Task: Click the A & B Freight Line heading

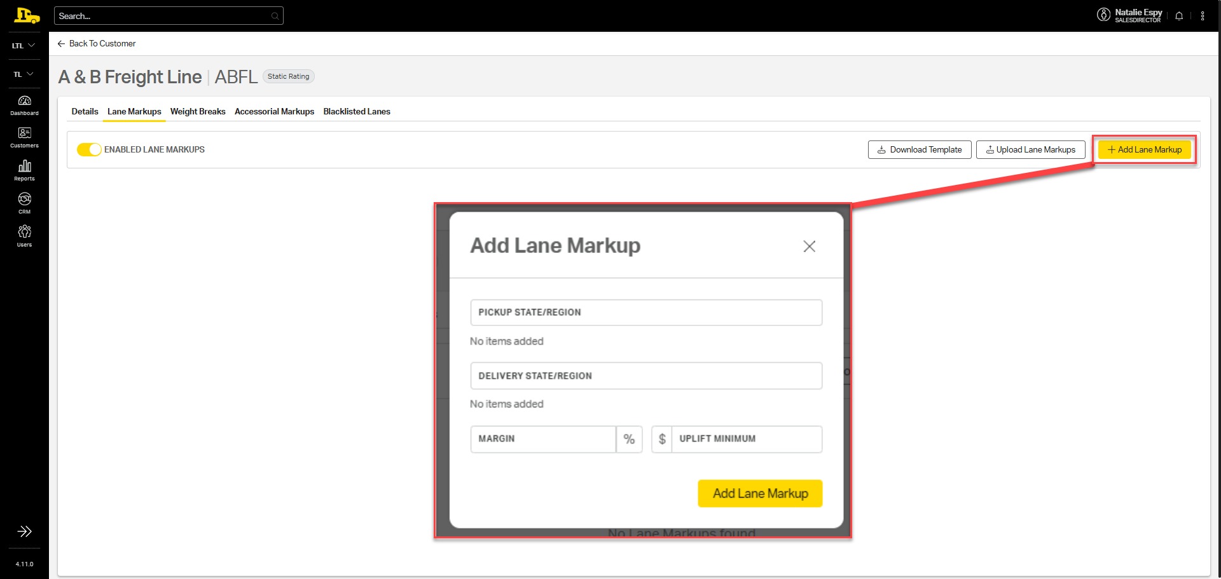Action: pos(130,77)
